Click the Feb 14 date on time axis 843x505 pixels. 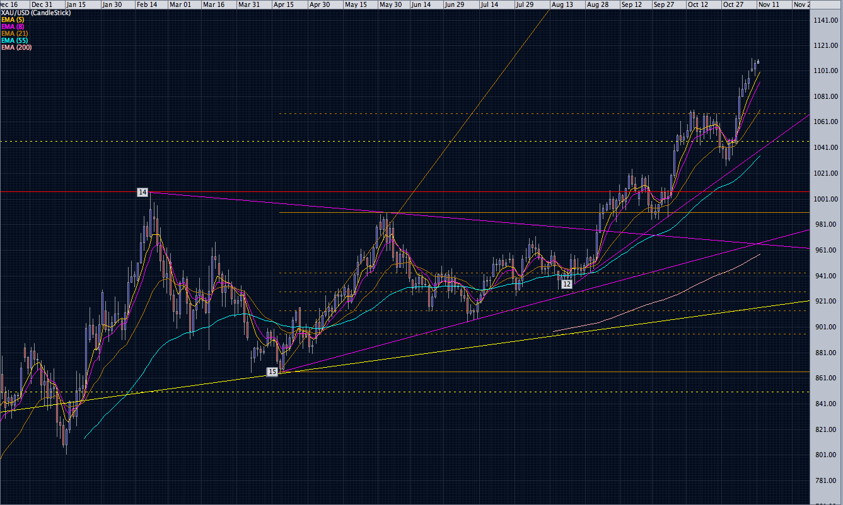coord(146,4)
